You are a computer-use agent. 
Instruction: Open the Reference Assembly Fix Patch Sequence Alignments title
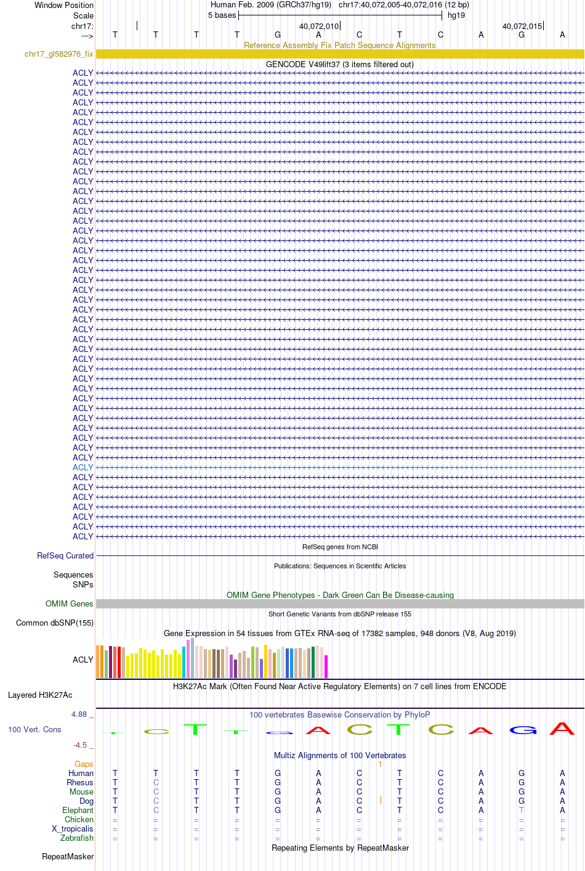(340, 45)
